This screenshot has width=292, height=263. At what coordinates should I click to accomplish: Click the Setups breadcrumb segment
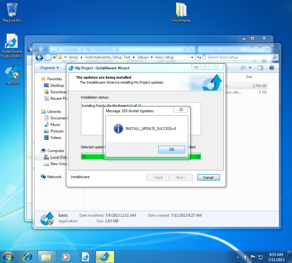point(143,57)
